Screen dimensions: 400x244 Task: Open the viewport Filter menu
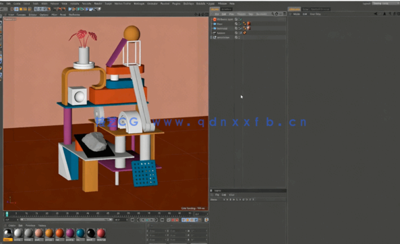[54, 15]
